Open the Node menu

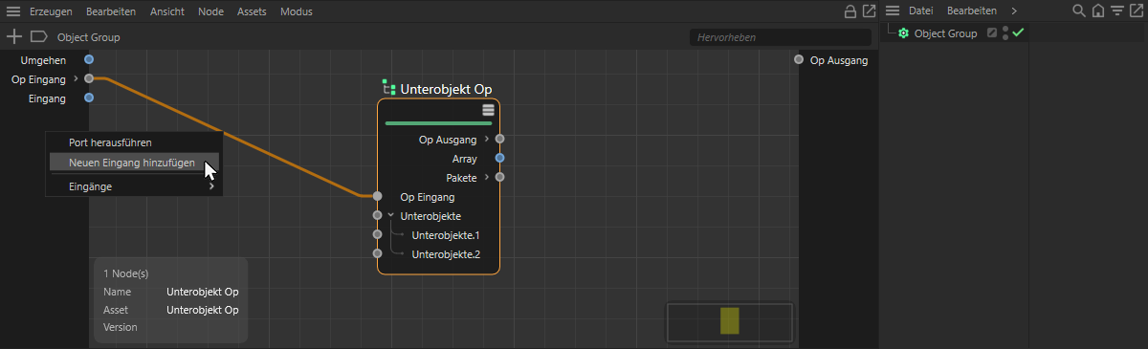pyautogui.click(x=210, y=11)
